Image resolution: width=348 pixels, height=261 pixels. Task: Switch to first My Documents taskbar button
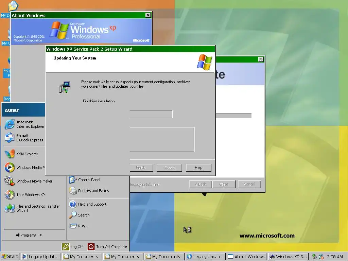82,257
